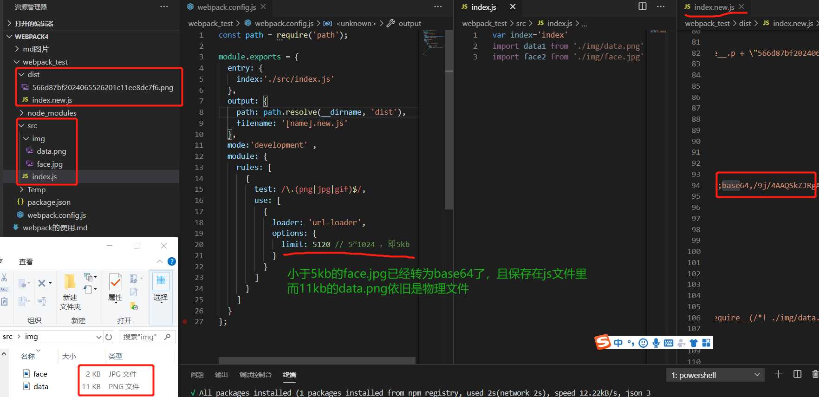Open the Sogou soft keyboard
The width and height of the screenshot is (819, 397).
click(669, 343)
